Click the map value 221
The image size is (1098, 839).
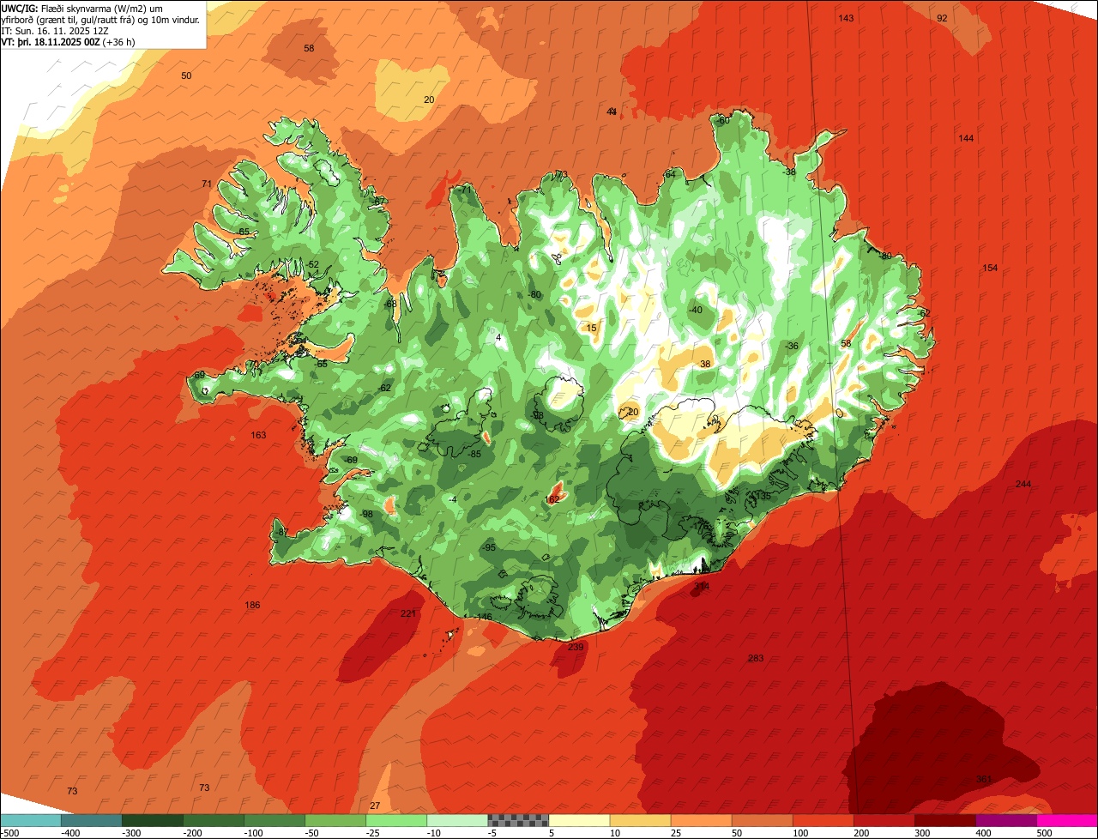tap(408, 613)
